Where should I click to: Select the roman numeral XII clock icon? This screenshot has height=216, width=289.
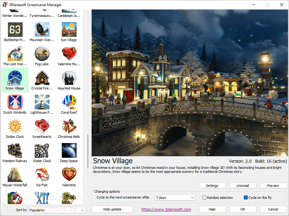pos(42,198)
